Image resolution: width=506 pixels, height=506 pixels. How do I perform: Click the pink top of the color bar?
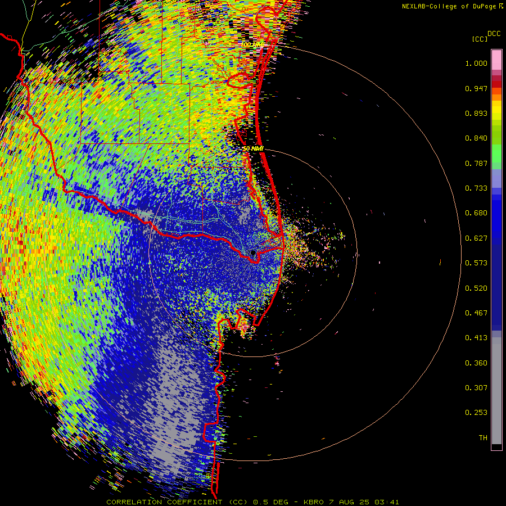click(496, 60)
